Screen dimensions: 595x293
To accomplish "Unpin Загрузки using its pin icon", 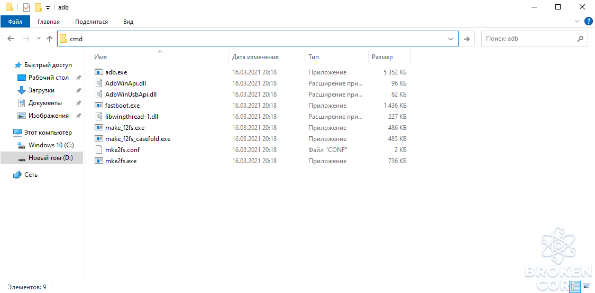I will coord(79,90).
